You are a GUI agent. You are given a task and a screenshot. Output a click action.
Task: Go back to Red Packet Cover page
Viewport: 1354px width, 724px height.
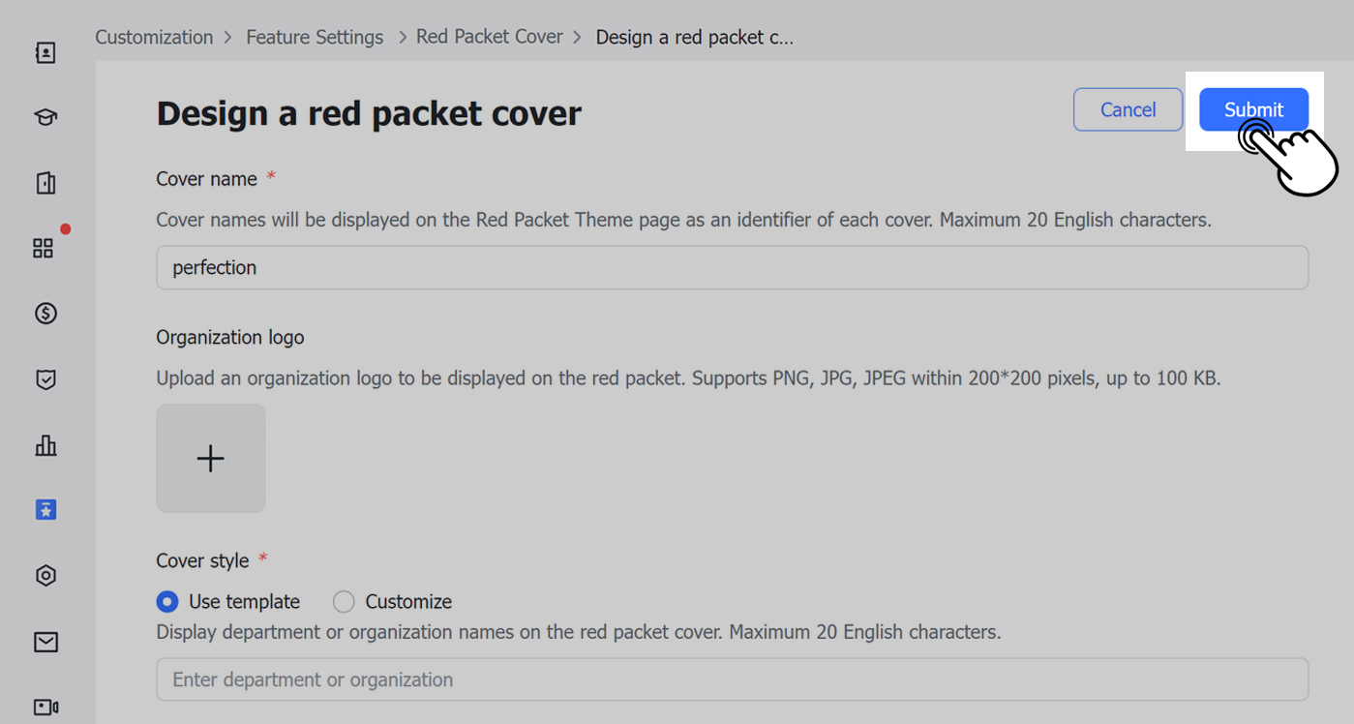(489, 37)
